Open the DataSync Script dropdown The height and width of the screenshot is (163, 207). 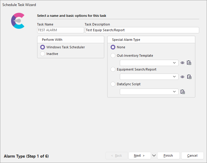[175, 92]
